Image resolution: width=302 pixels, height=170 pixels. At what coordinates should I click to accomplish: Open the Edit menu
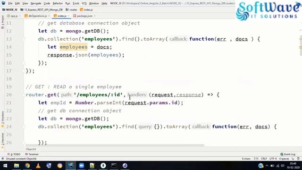pos(17,3)
